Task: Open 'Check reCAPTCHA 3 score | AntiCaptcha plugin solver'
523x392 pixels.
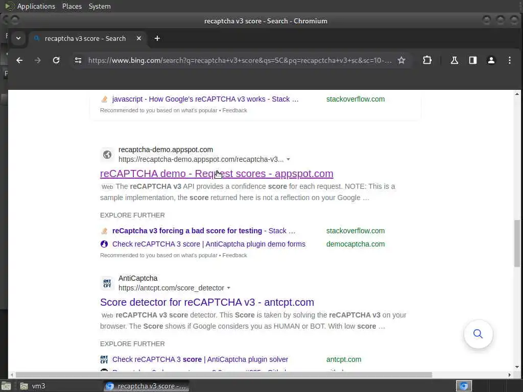Action: [x=200, y=359]
